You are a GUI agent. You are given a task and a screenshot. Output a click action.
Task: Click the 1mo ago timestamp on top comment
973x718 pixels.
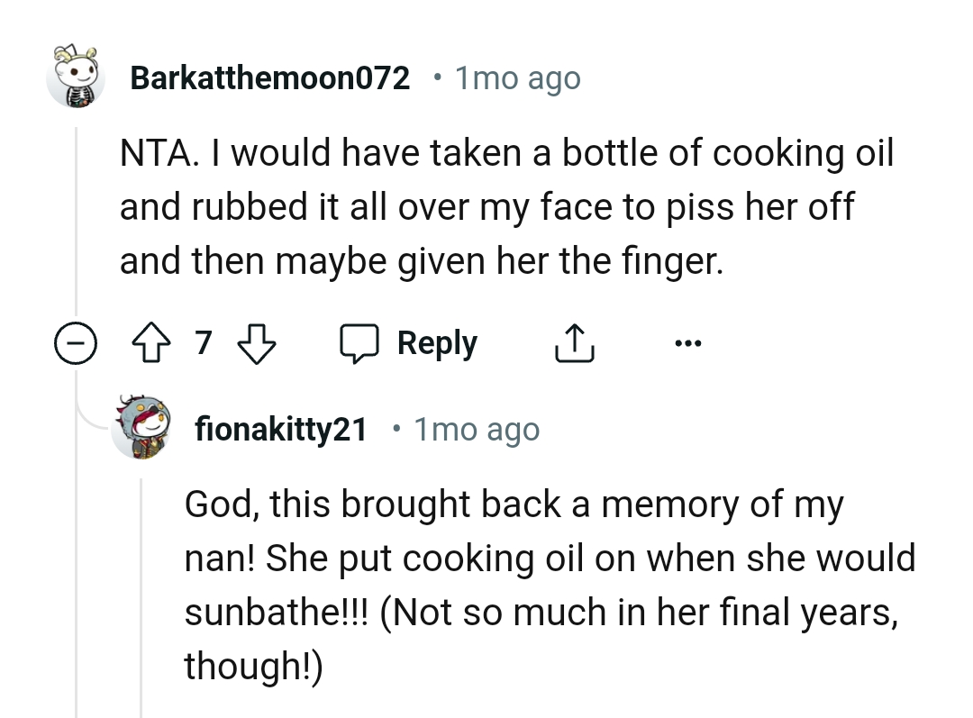point(516,78)
